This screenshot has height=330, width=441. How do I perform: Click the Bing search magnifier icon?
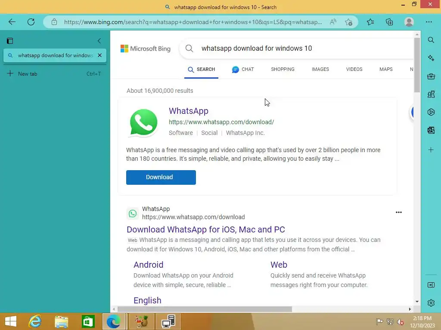point(189,48)
